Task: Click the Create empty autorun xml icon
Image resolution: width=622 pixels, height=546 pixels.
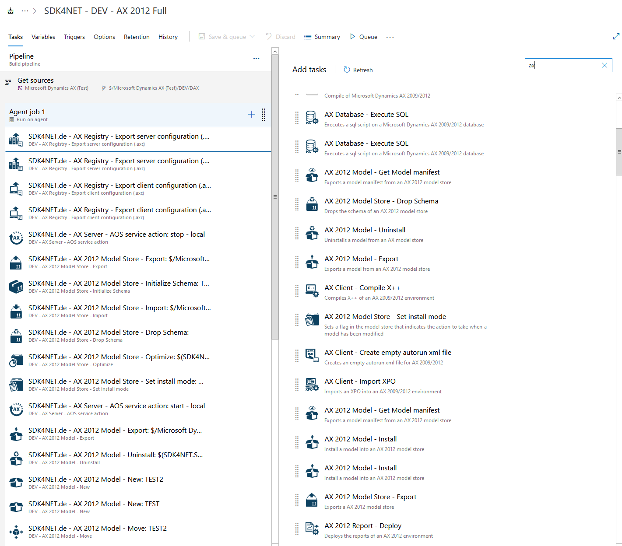Action: coord(312,356)
